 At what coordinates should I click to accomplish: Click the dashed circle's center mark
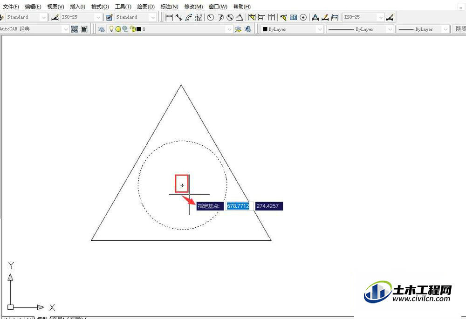click(182, 185)
